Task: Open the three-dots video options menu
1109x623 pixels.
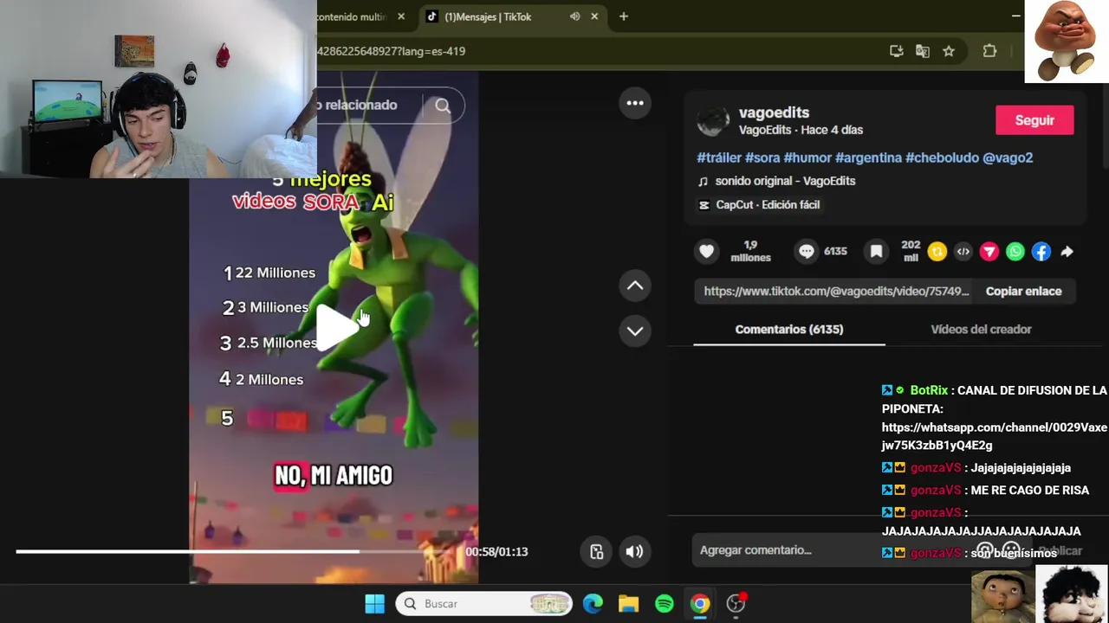Action: (x=635, y=103)
